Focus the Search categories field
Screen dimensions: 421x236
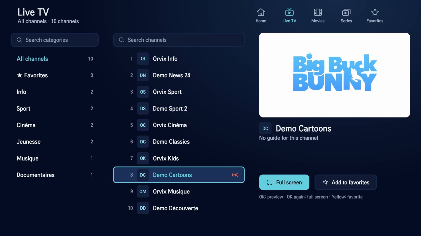point(55,40)
